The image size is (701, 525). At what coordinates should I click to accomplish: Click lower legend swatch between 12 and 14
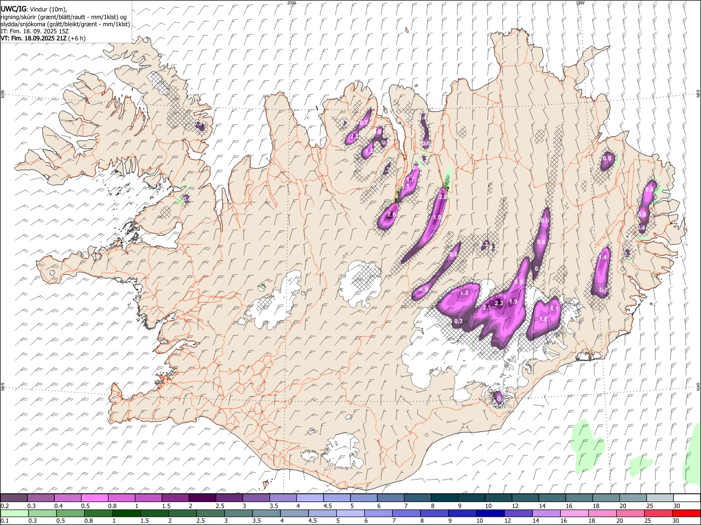click(x=518, y=513)
